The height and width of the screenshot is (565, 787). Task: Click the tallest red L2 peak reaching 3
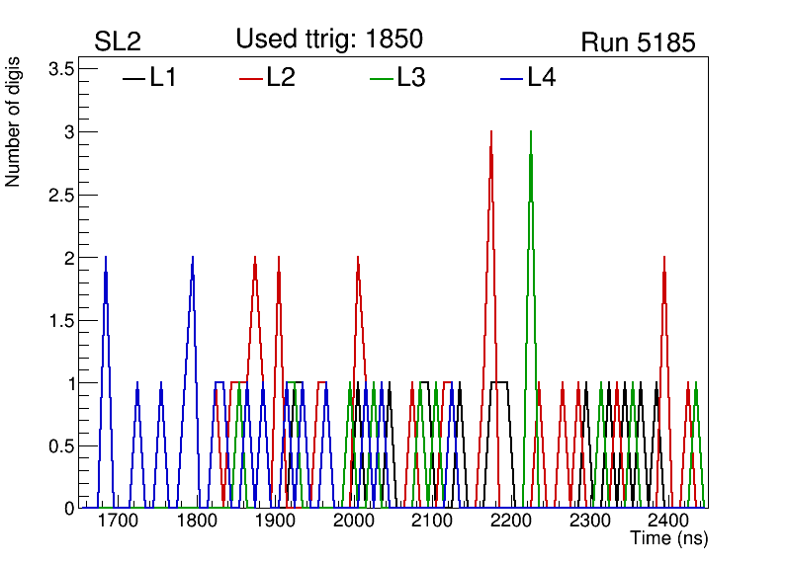tap(490, 132)
